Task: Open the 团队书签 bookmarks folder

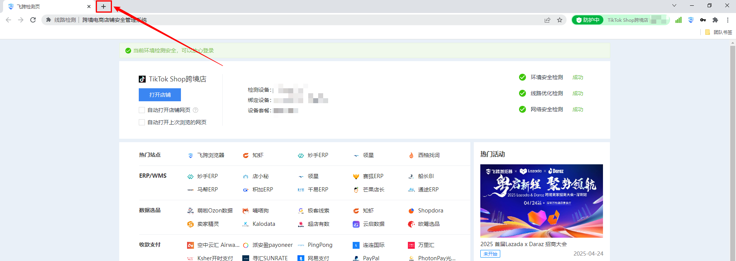Action: (719, 32)
